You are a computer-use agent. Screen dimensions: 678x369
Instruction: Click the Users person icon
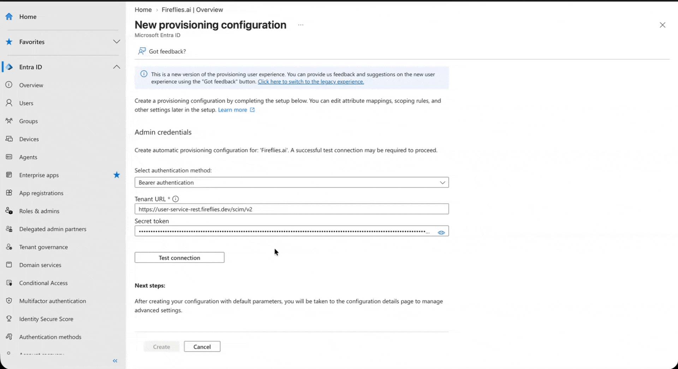pyautogui.click(x=9, y=103)
